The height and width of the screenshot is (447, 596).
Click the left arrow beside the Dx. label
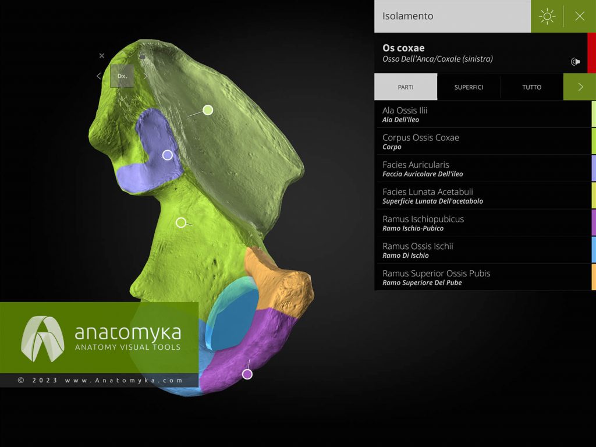(98, 76)
